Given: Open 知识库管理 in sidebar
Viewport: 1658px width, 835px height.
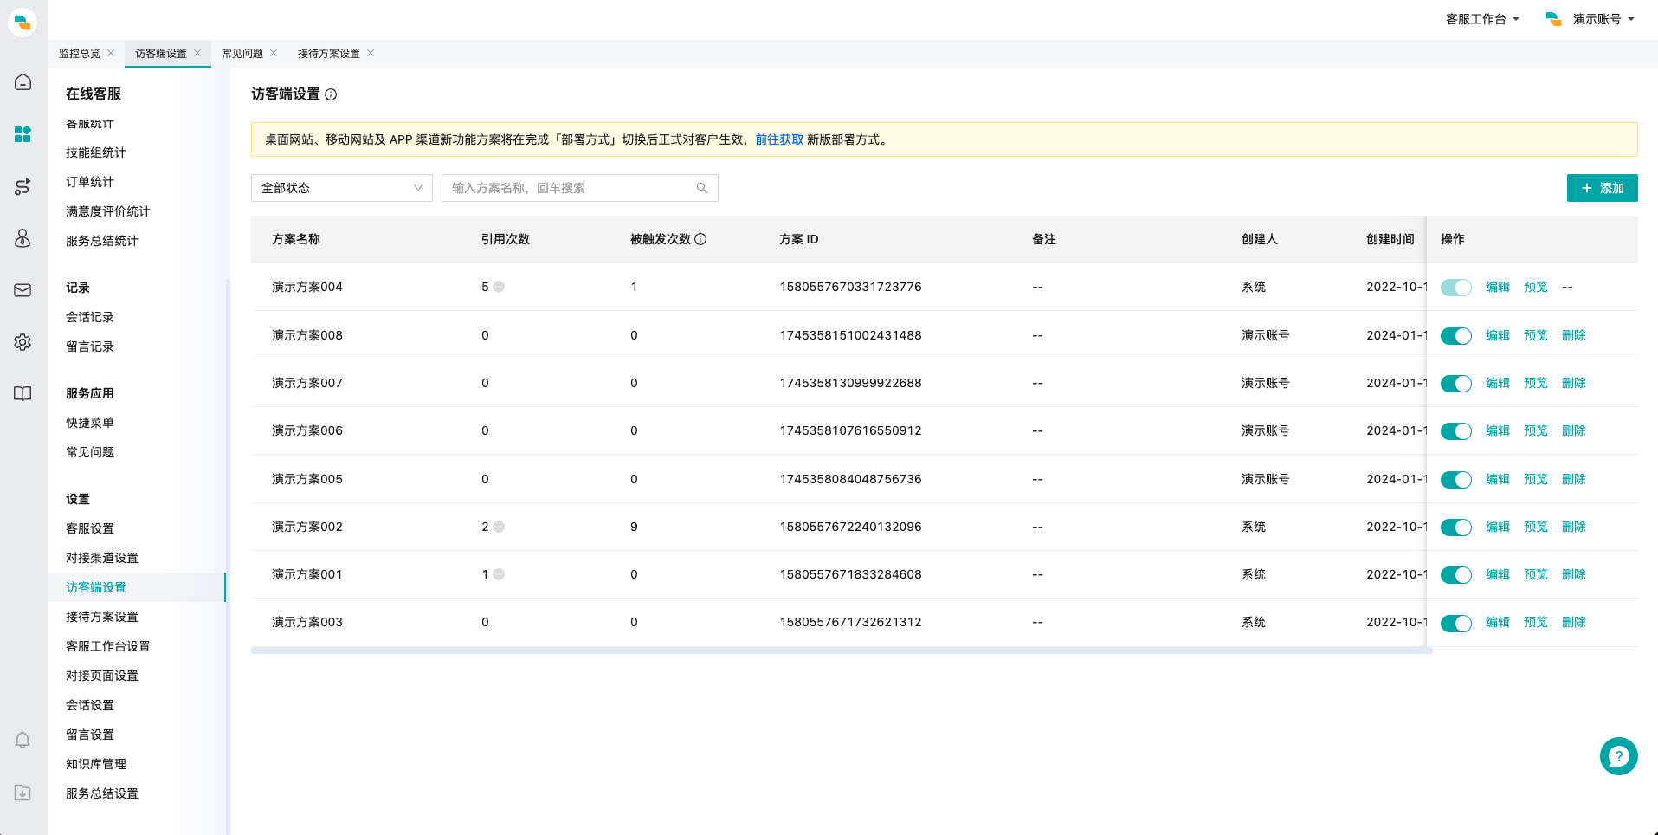Looking at the screenshot, I should 96,764.
